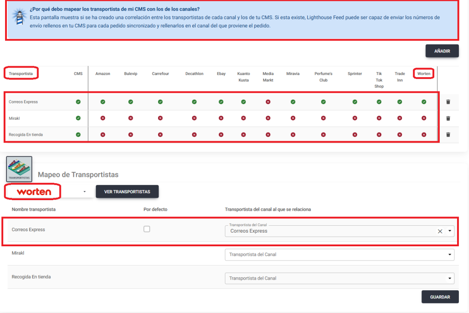
Task: Click the Worten column header
Action: coord(424,74)
